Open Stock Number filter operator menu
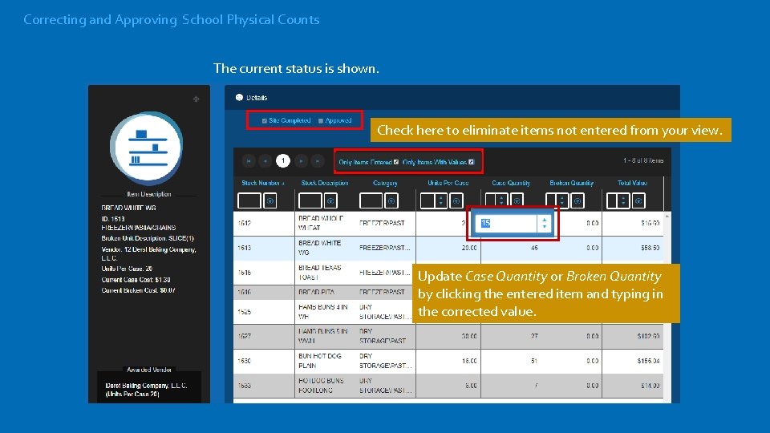 pyautogui.click(x=270, y=200)
